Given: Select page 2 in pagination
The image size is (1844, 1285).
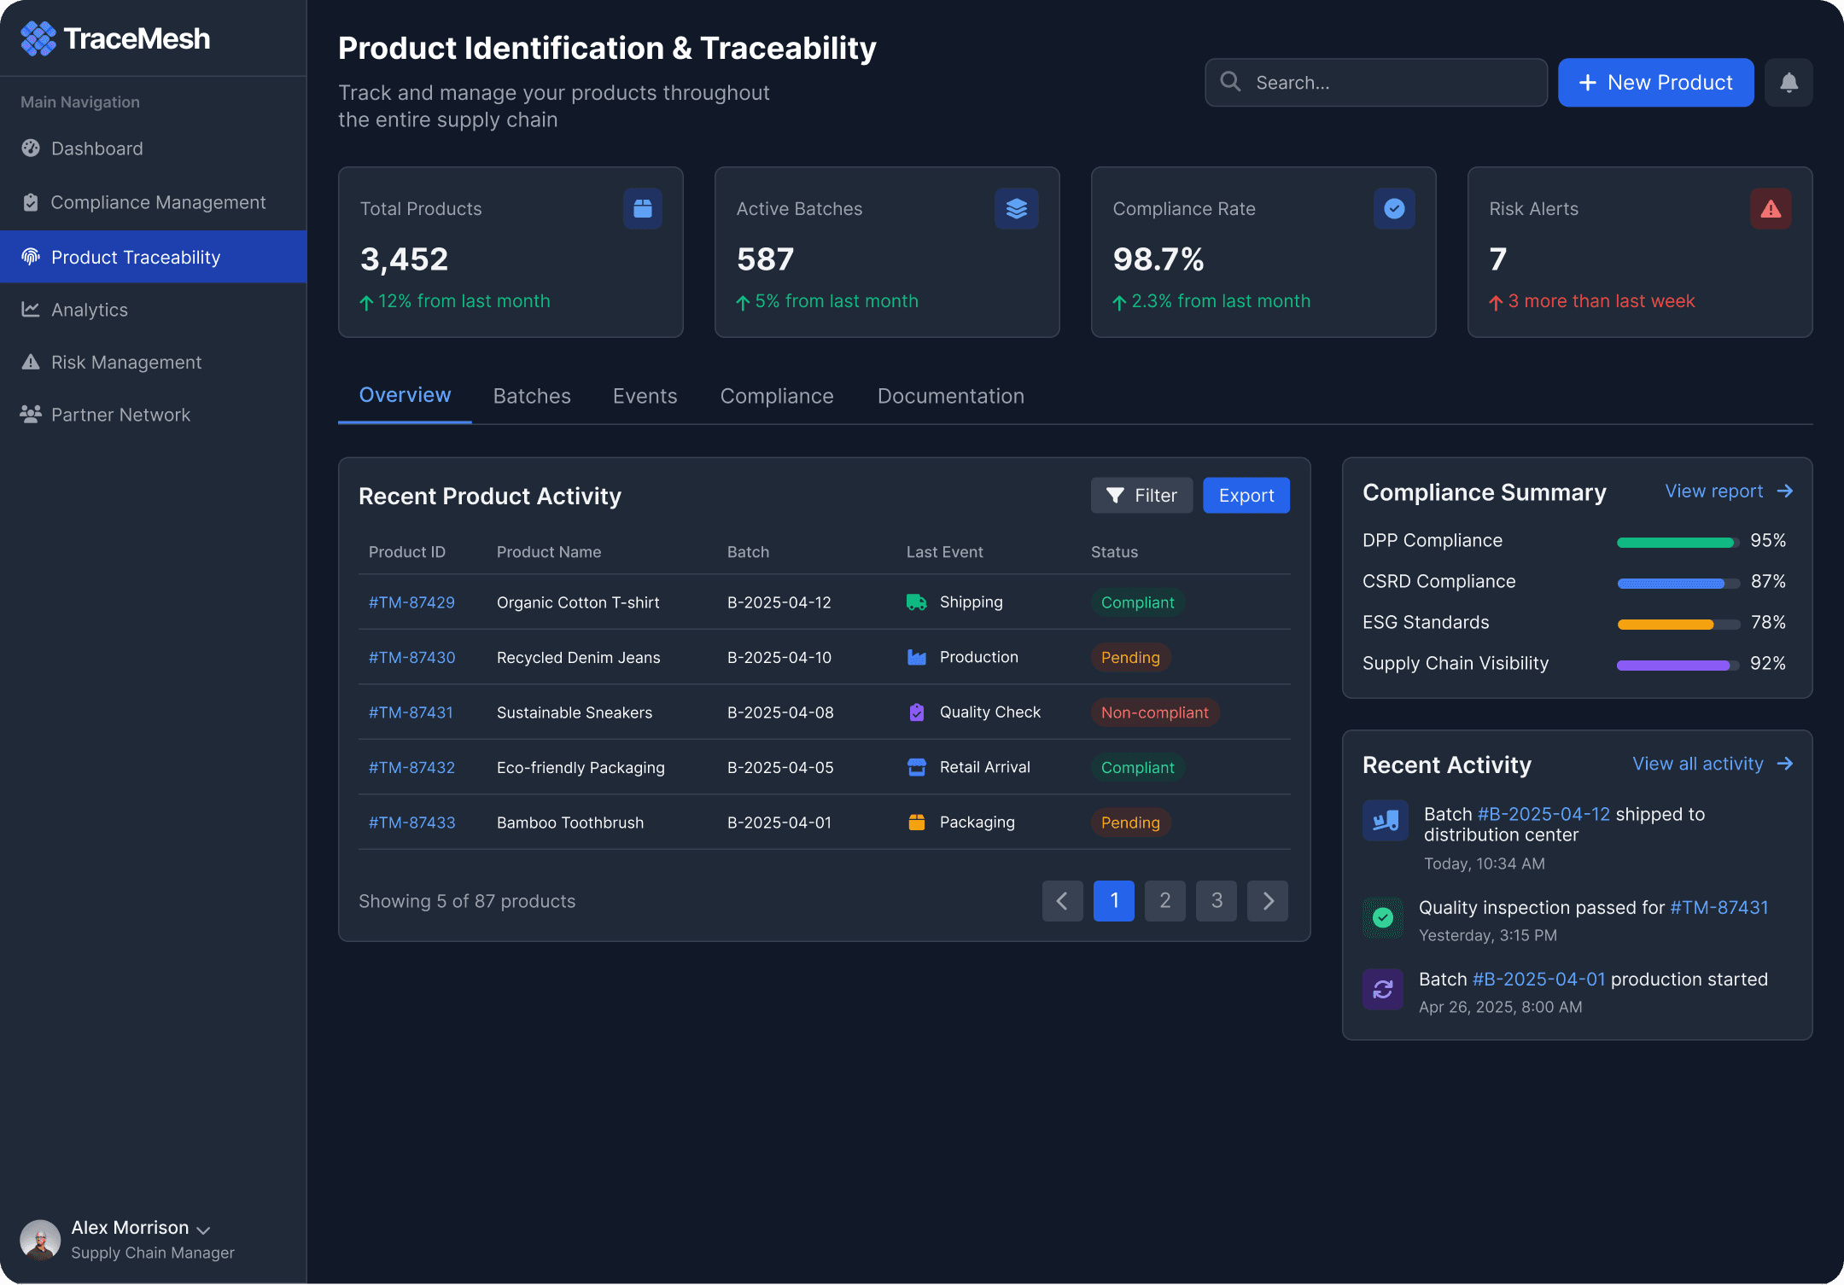Looking at the screenshot, I should pyautogui.click(x=1165, y=901).
